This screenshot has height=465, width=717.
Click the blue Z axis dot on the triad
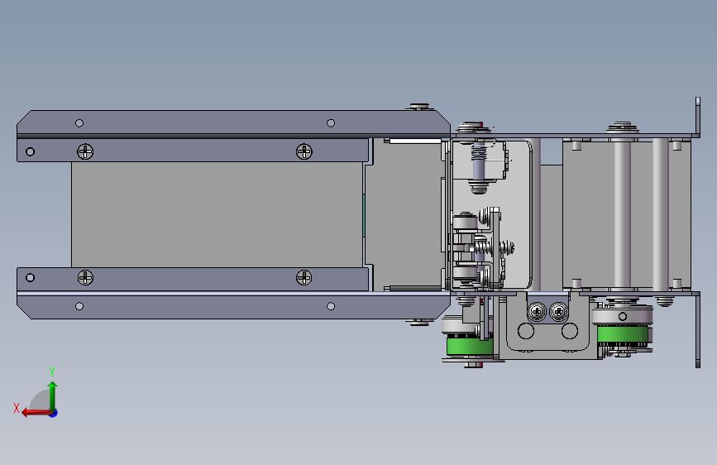(x=54, y=414)
